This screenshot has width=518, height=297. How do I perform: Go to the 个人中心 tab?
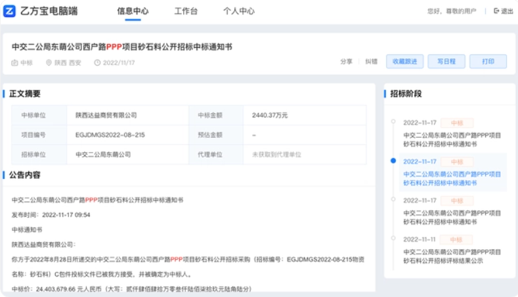pos(239,11)
